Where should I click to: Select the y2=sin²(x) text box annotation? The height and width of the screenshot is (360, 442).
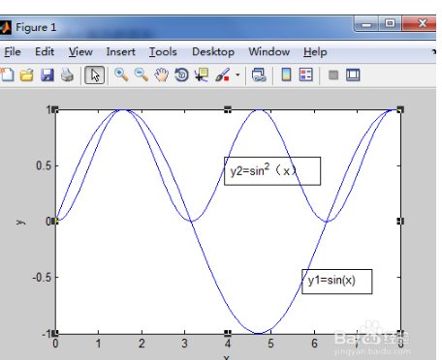[272, 171]
